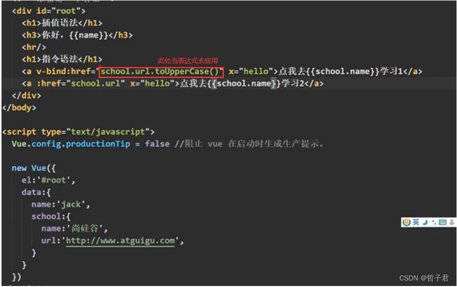Click "school.url" value in second anchor
457x287 pixels.
pyautogui.click(x=96, y=84)
